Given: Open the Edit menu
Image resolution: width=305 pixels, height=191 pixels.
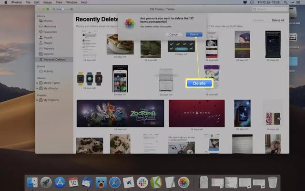Looking at the screenshot, I should [x=37, y=2].
